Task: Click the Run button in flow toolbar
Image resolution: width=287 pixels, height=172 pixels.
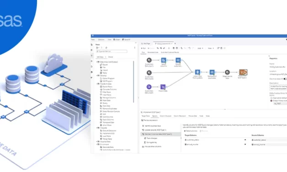Action: (x=143, y=48)
